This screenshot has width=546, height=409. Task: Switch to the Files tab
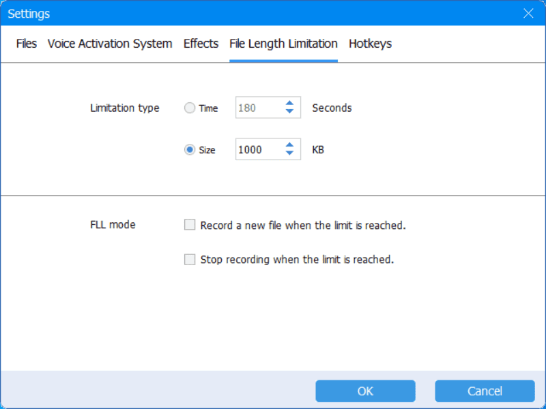pyautogui.click(x=27, y=44)
